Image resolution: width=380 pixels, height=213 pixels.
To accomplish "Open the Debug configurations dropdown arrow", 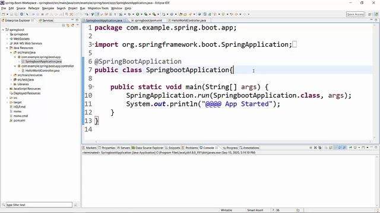I will pos(133,14).
